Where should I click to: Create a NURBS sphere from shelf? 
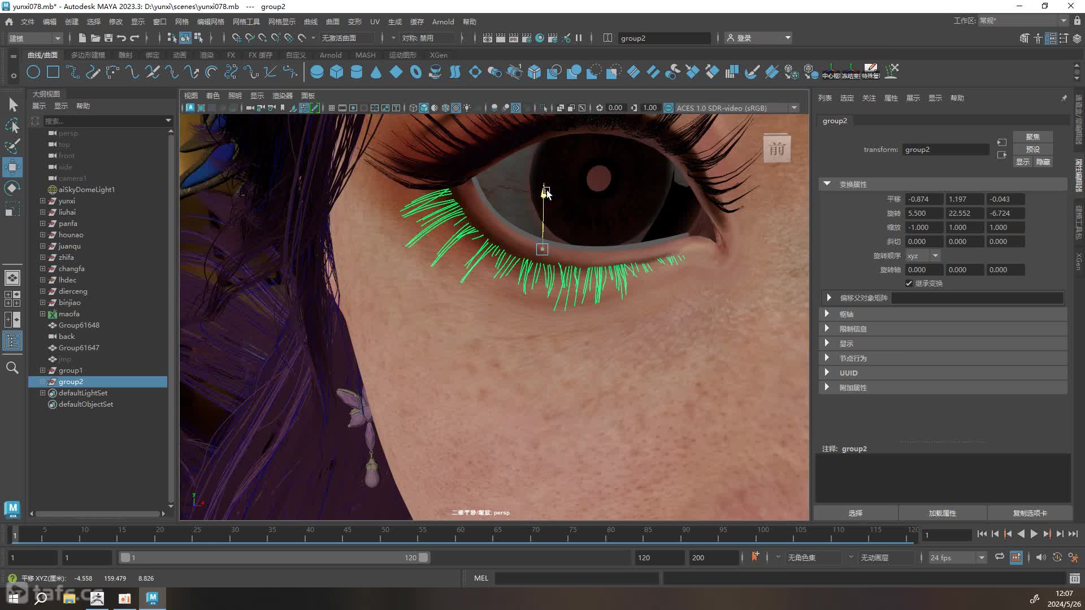317,72
